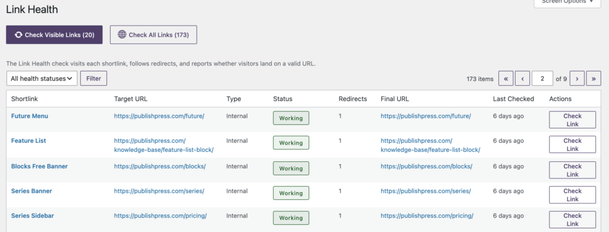
Task: Open the Final URL for Series Sidebar
Action: [427, 216]
